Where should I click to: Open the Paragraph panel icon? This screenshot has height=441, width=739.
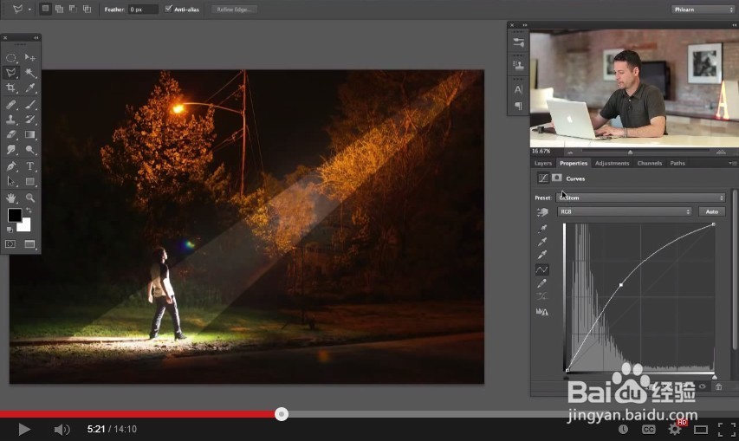(518, 106)
